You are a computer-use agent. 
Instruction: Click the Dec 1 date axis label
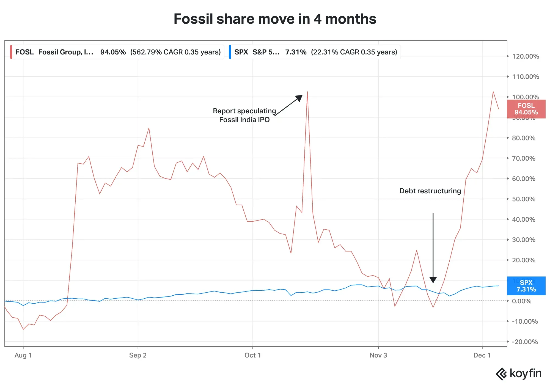(x=482, y=355)
